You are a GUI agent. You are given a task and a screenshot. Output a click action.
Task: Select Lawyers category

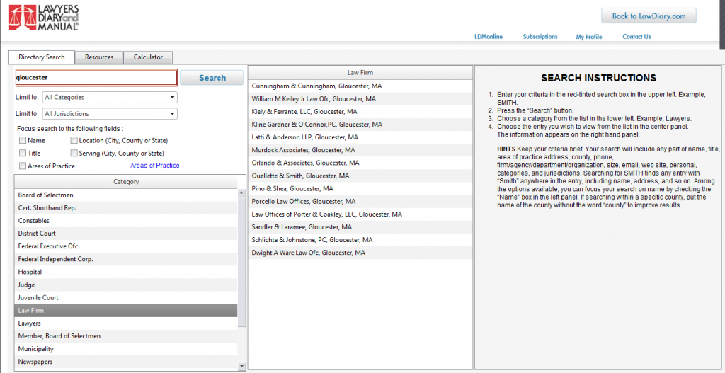(126, 323)
